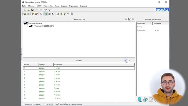This screenshot has width=188, height=106.
Task: Click the keyboard-shaped rectangle toolbar icon
Action: coord(28,14)
